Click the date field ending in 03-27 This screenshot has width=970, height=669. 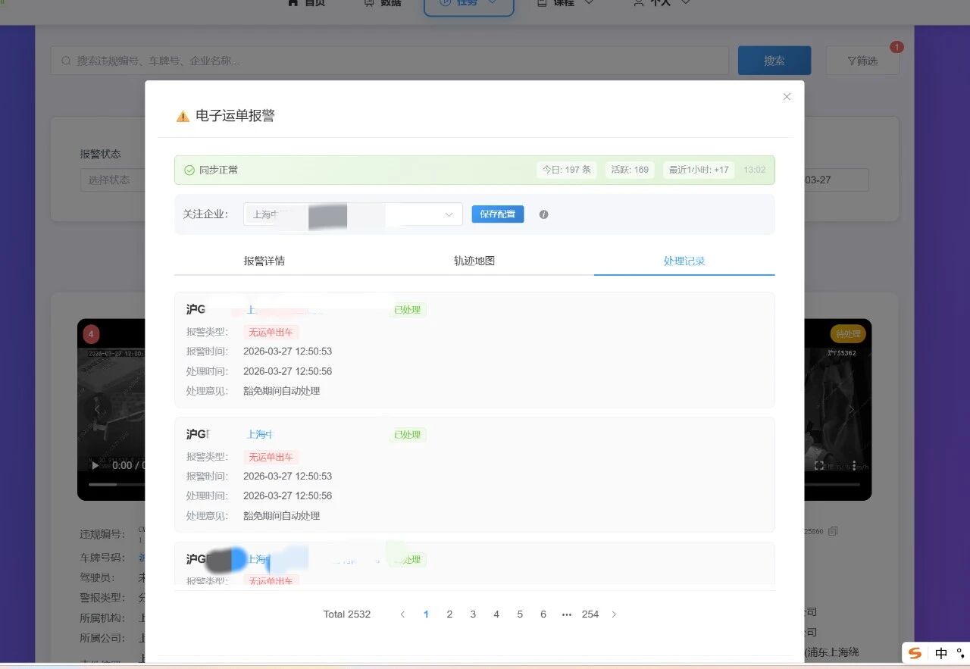point(837,180)
